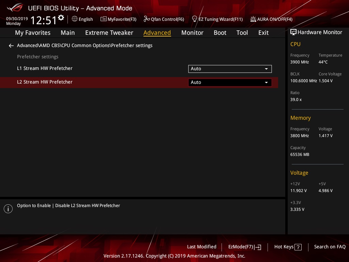Click the info icon beside the help text
Viewport: 349px width, 262px height.
(8, 209)
